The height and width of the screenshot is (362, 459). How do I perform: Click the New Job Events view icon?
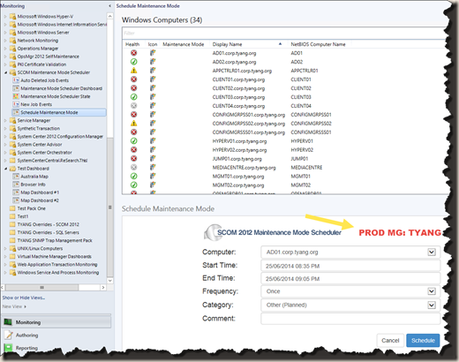pyautogui.click(x=16, y=104)
